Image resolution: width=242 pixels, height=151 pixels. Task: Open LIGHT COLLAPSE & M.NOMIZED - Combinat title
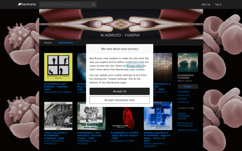click(56, 135)
